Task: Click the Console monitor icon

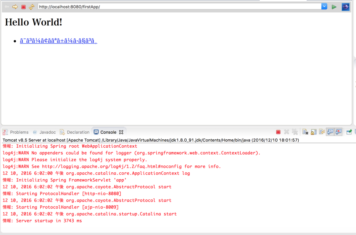Action: [x=96, y=132]
